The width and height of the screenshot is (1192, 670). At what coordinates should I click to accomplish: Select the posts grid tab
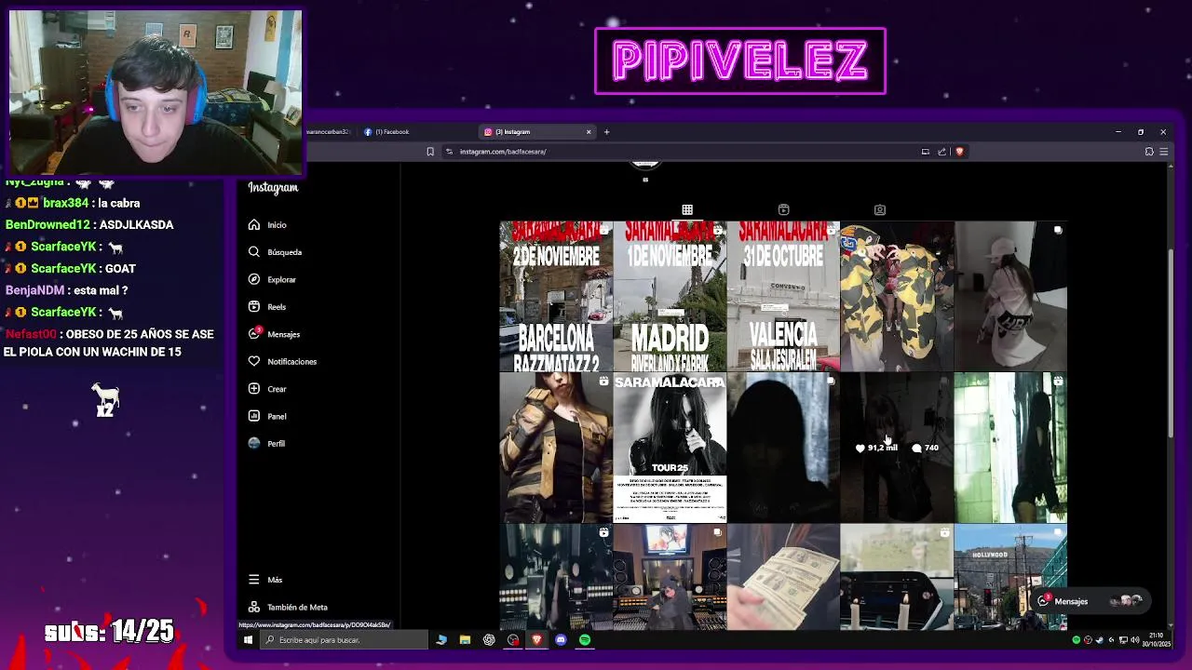(x=687, y=210)
